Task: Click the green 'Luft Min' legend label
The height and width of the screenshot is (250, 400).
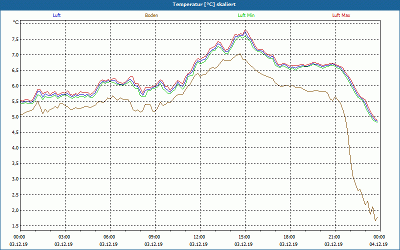Action: click(246, 15)
